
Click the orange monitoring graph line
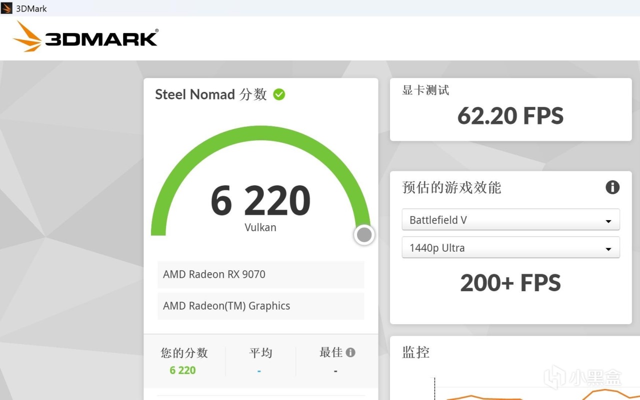click(605, 391)
